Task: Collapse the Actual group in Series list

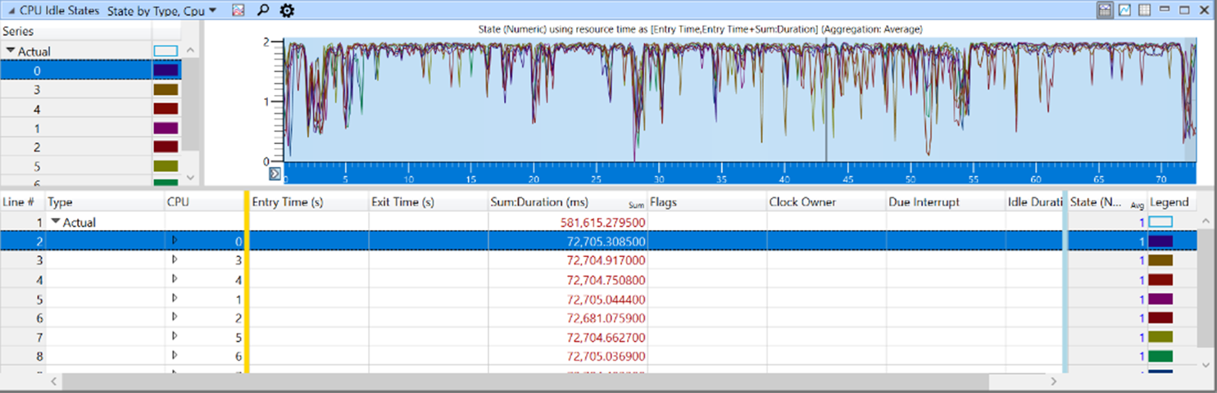Action: point(11,51)
